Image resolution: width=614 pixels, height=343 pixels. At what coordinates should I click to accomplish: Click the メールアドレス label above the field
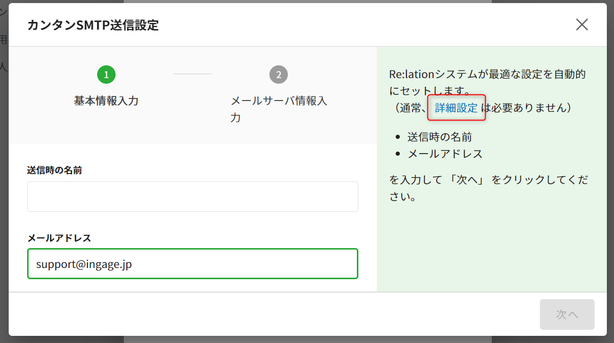[59, 238]
